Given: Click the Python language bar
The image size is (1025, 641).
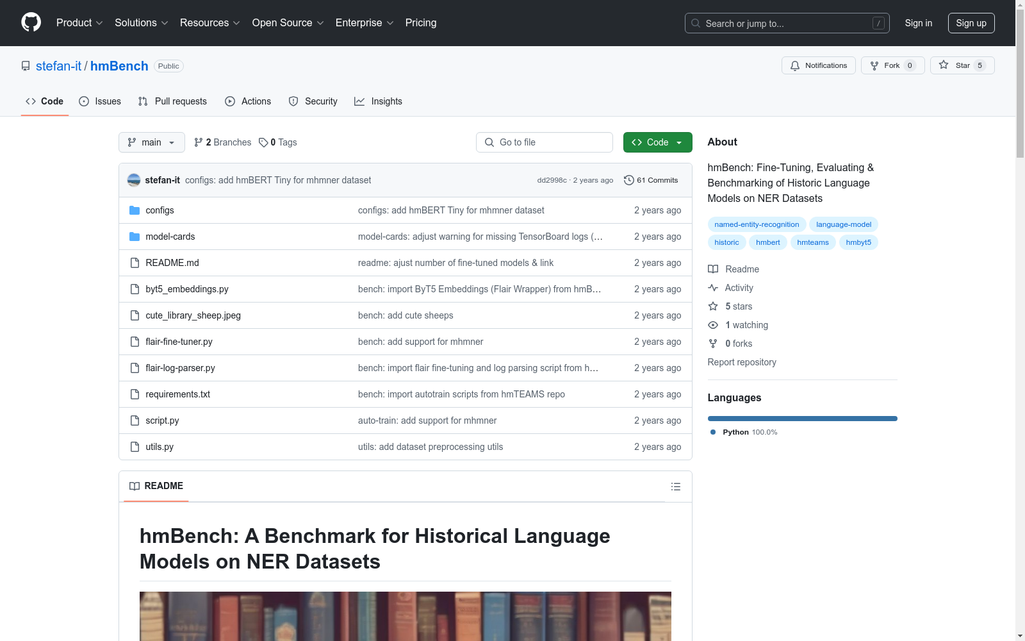Looking at the screenshot, I should [x=803, y=419].
